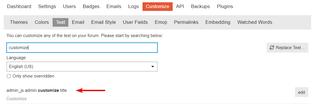Switch to the Themes sub-tab
Viewport: 314px width, 105px height.
coord(19,22)
